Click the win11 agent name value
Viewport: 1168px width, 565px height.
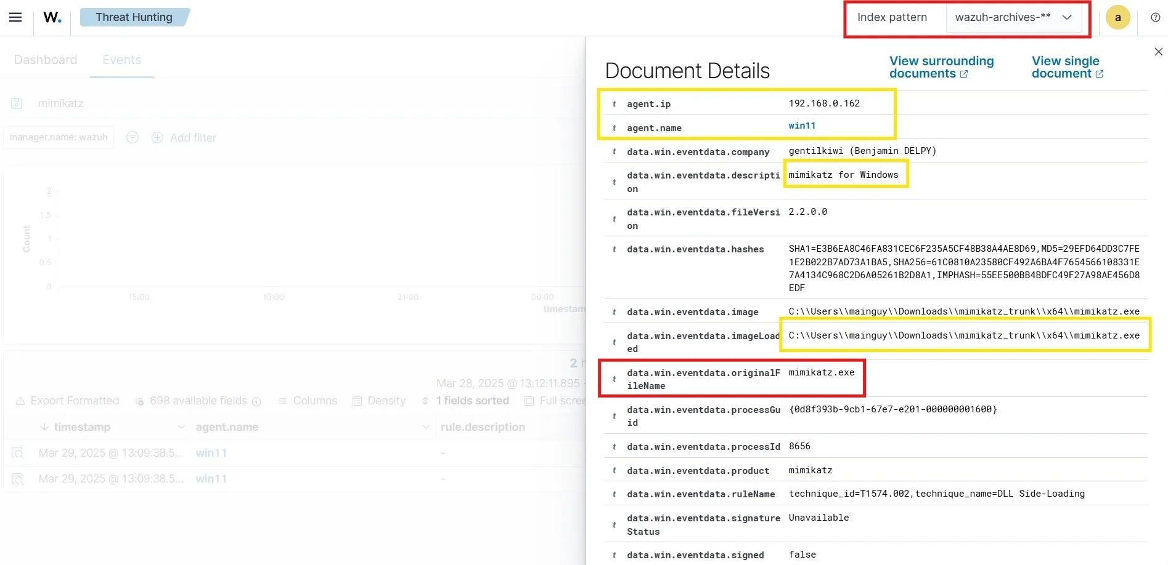coord(802,126)
